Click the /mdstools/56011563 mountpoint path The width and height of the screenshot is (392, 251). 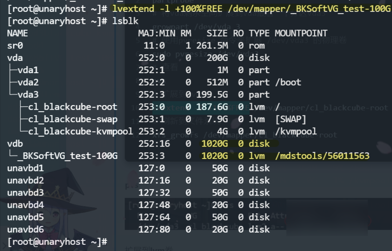pos(322,156)
